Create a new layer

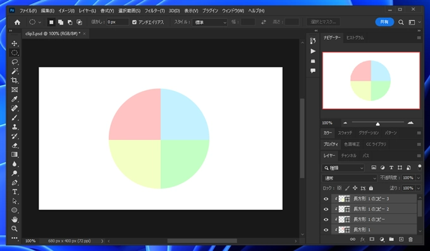401,239
